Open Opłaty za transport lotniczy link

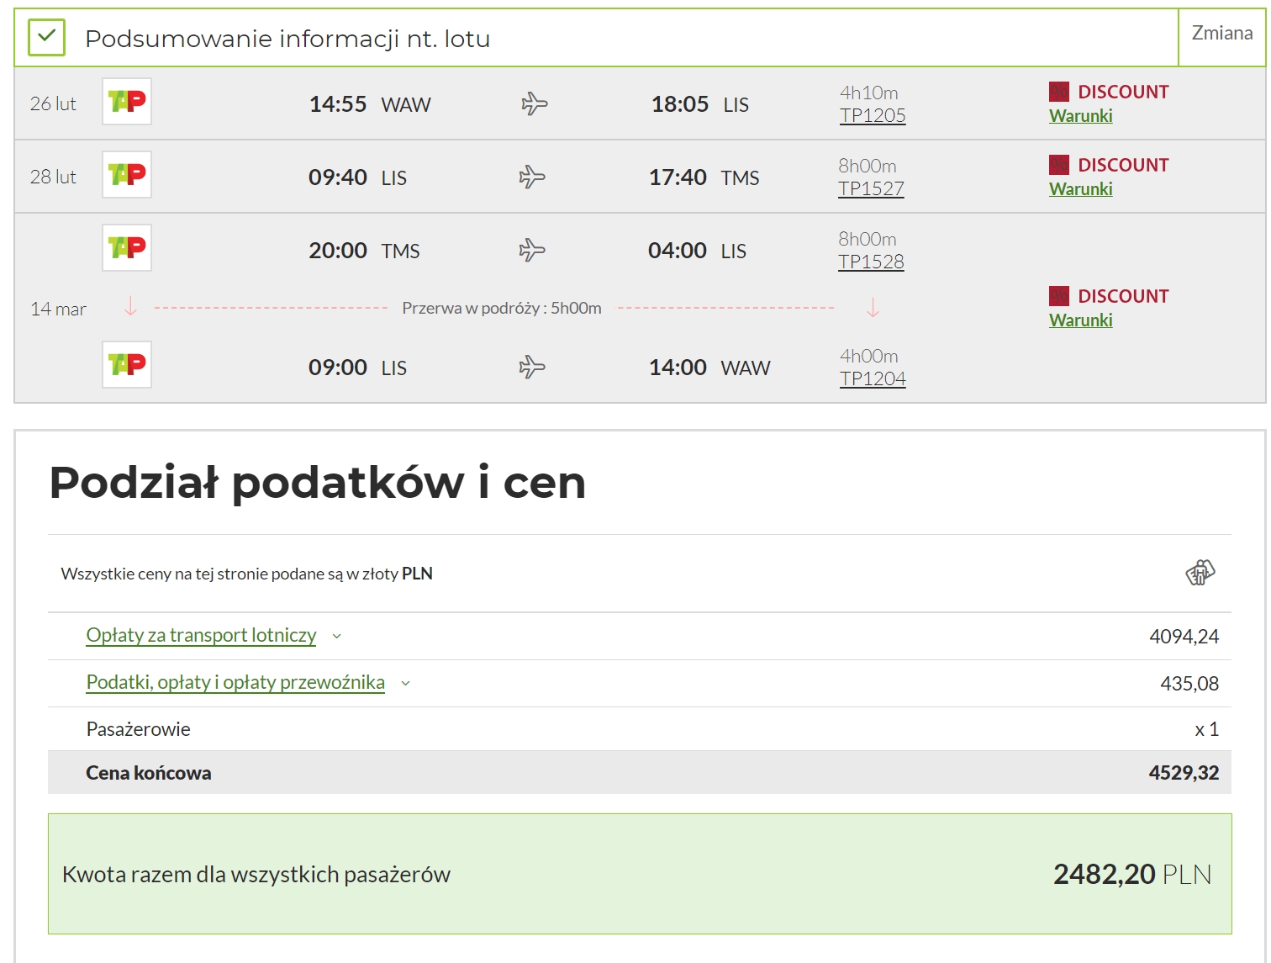pos(202,636)
